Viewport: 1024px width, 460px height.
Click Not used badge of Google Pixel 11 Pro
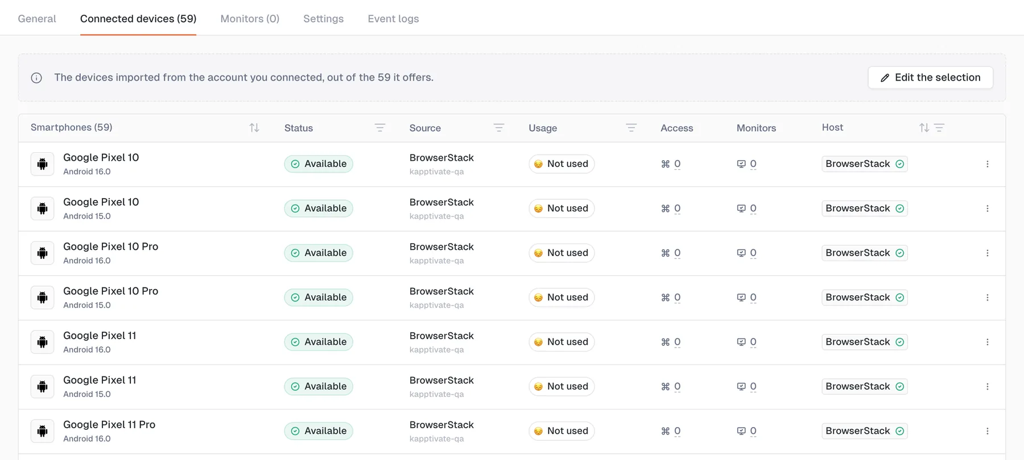[561, 431]
